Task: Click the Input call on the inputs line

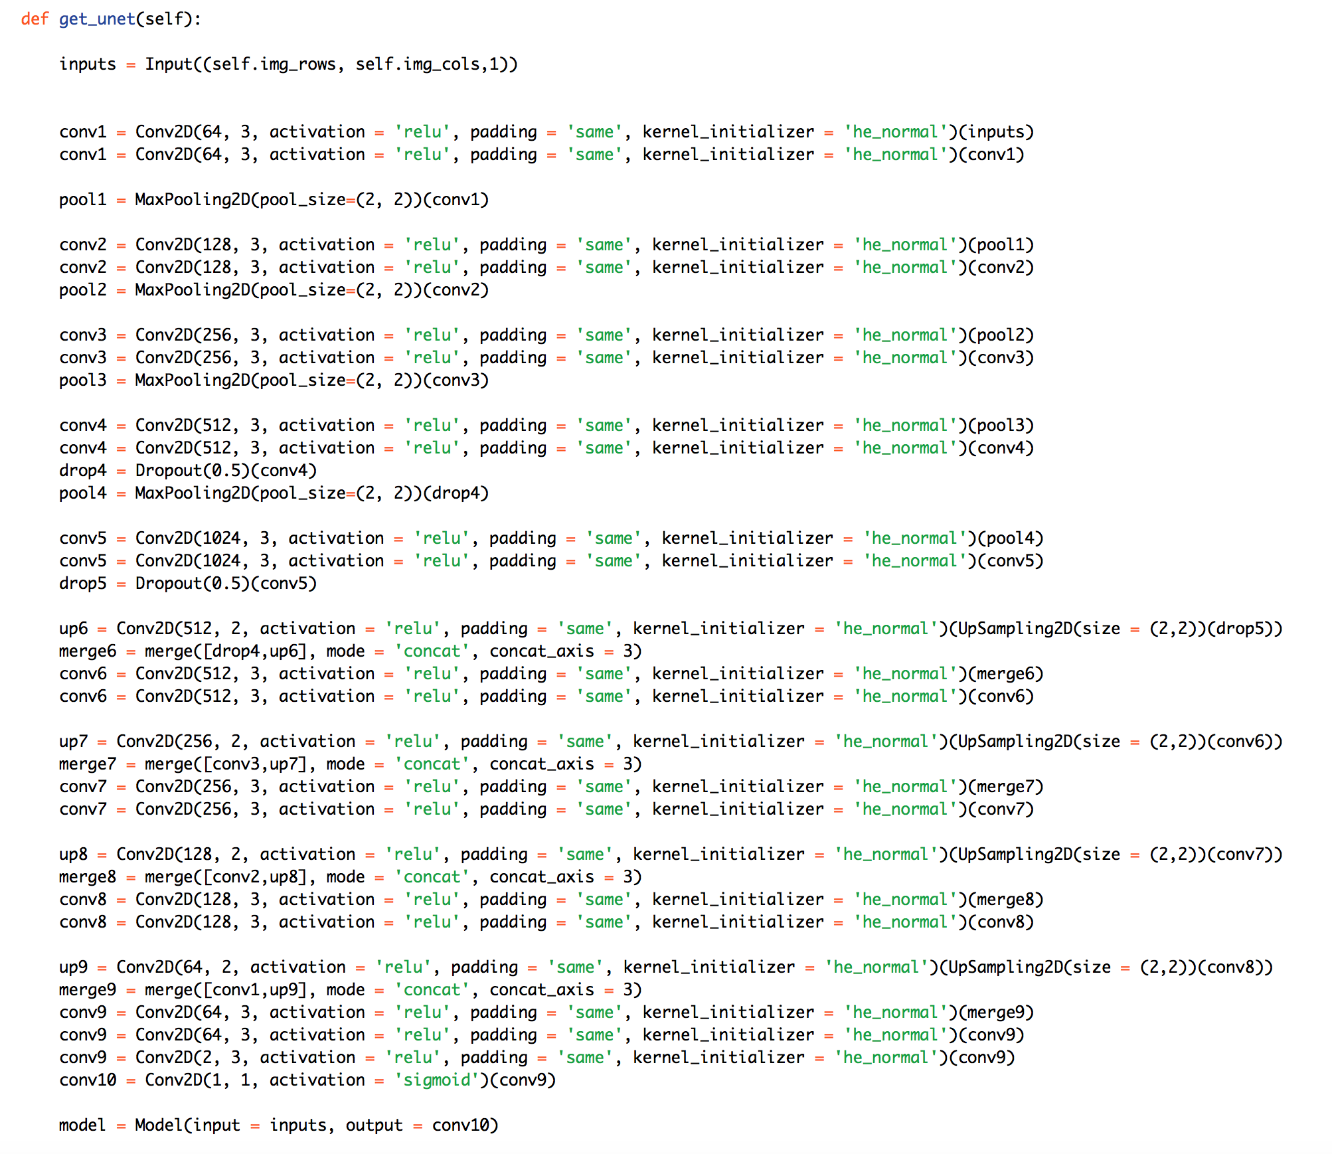Action: 169,64
